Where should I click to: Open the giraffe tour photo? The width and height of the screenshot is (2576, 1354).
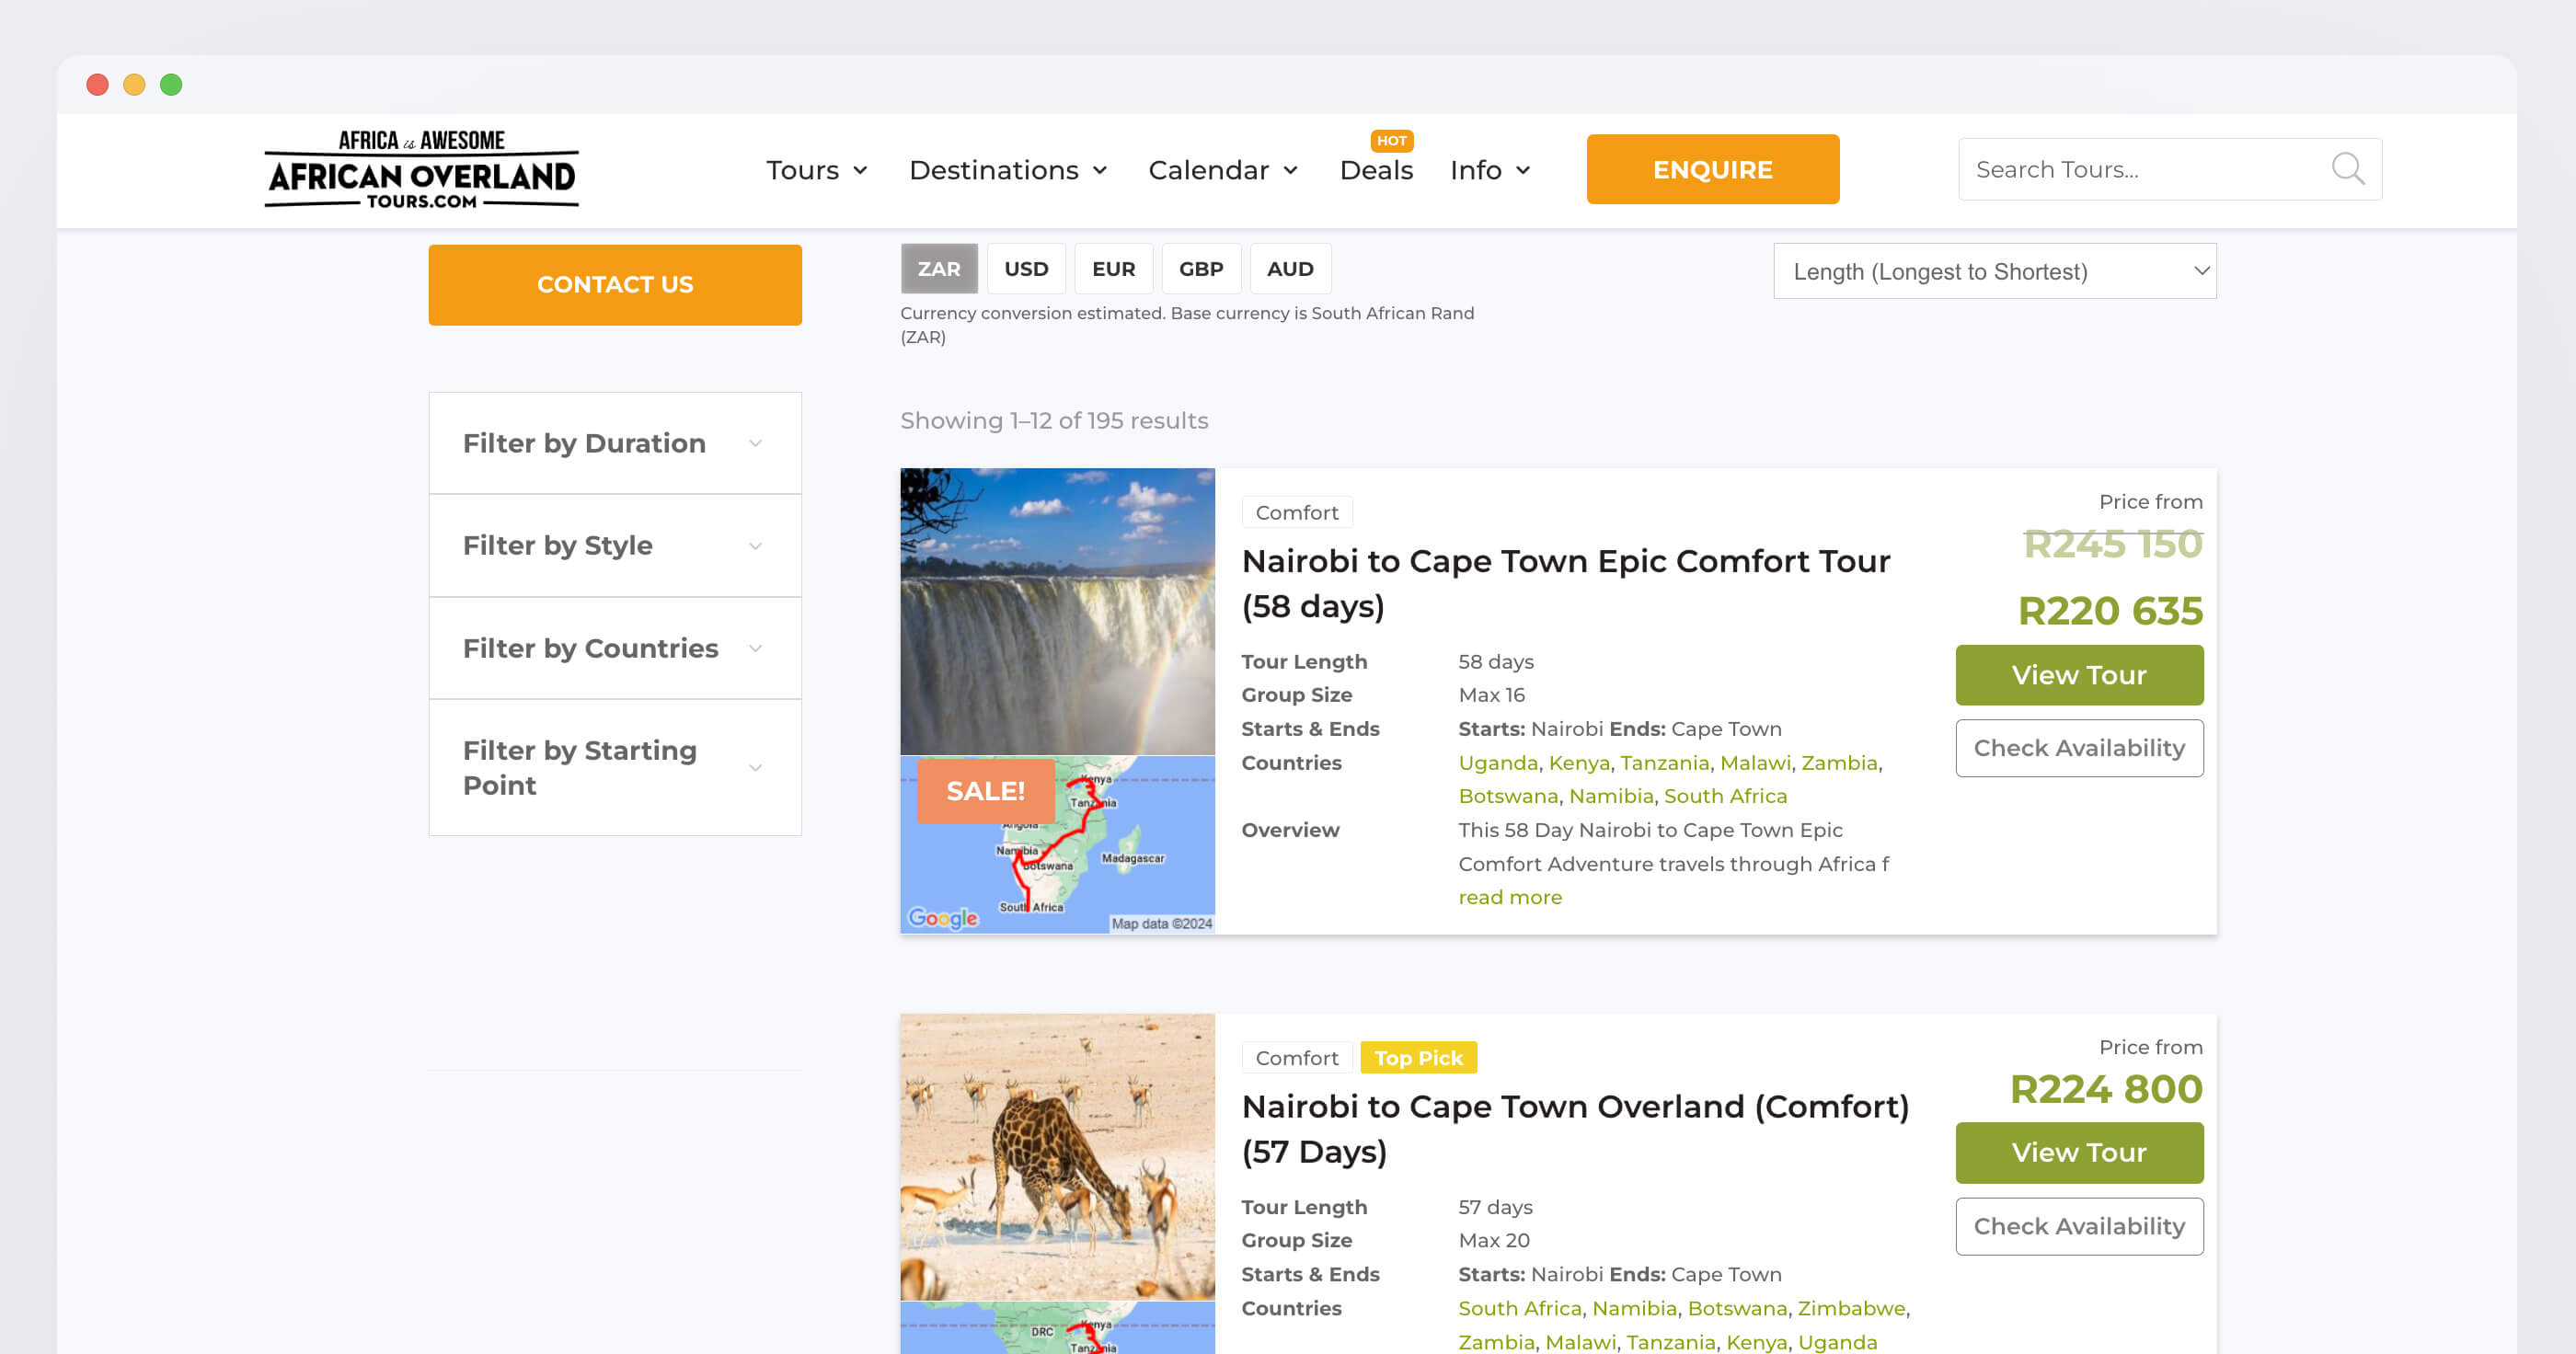(1057, 1157)
